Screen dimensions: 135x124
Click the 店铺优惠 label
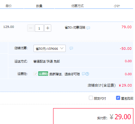point(21,48)
